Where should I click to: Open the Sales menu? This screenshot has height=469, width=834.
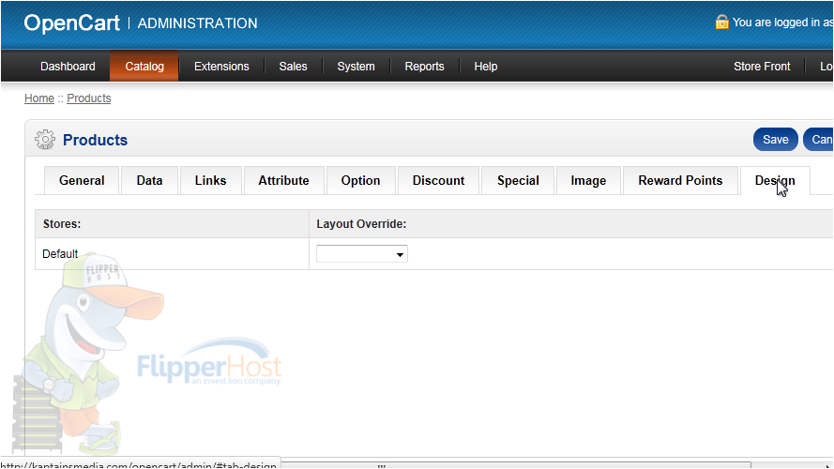(293, 67)
